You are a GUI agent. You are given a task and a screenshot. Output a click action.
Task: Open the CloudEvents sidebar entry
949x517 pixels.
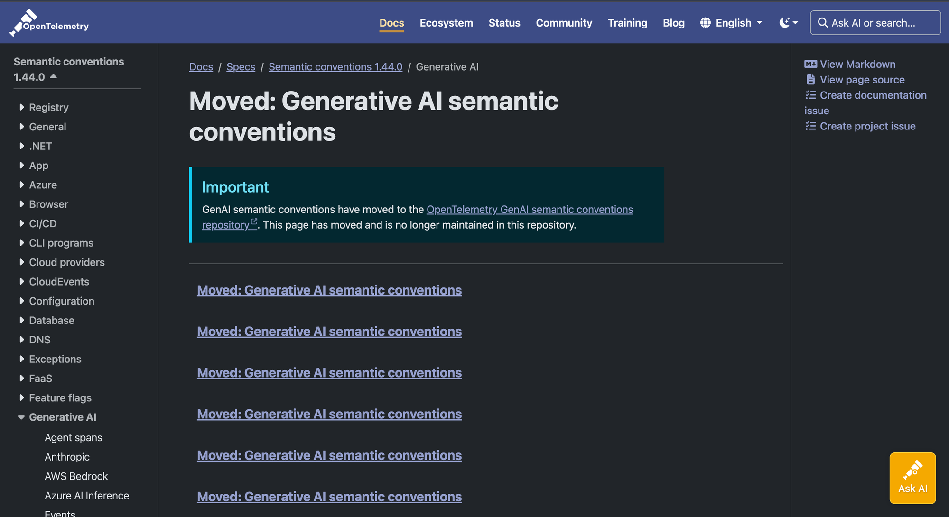[x=59, y=282]
